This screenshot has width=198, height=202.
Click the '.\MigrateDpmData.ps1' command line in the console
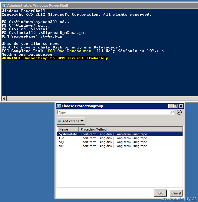(44, 33)
